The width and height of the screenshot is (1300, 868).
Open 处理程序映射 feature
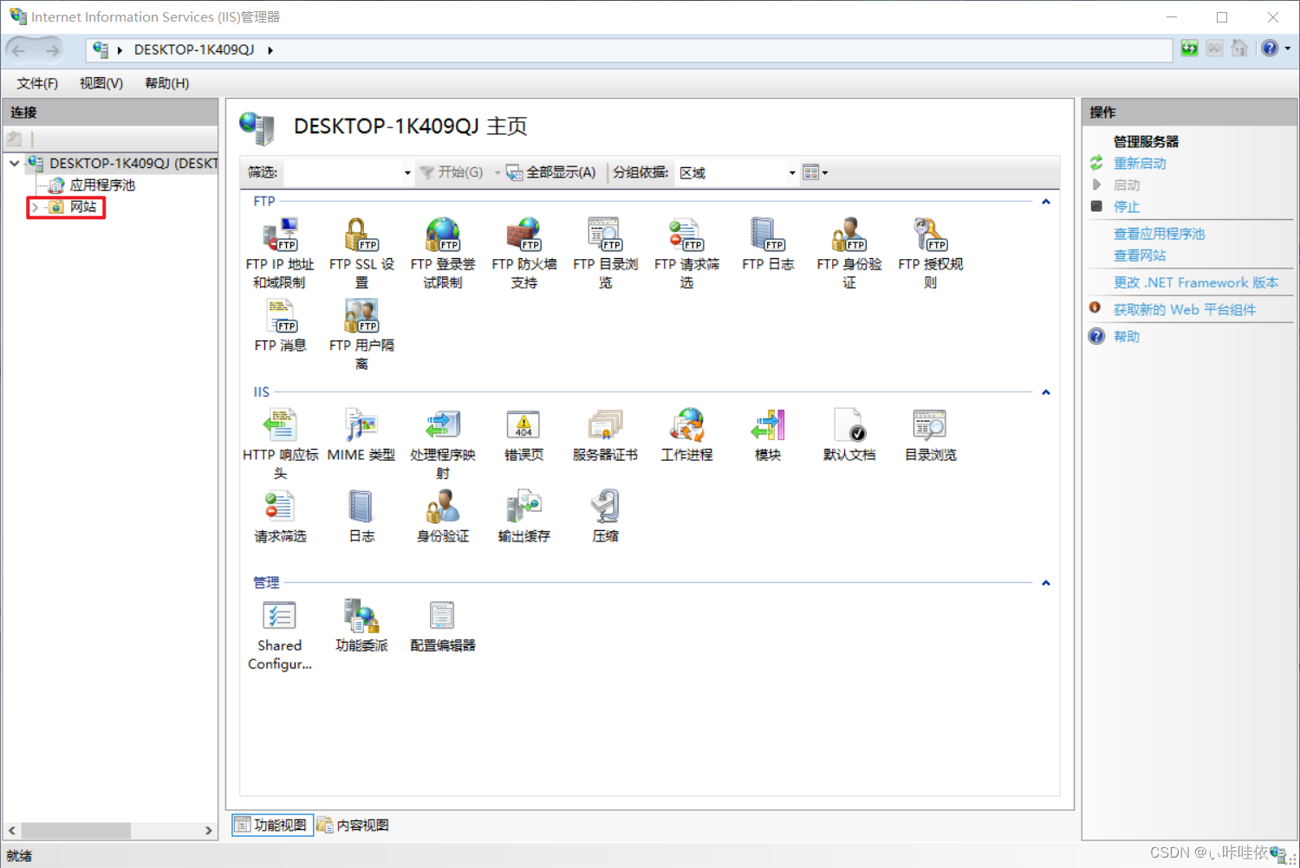[x=443, y=444]
